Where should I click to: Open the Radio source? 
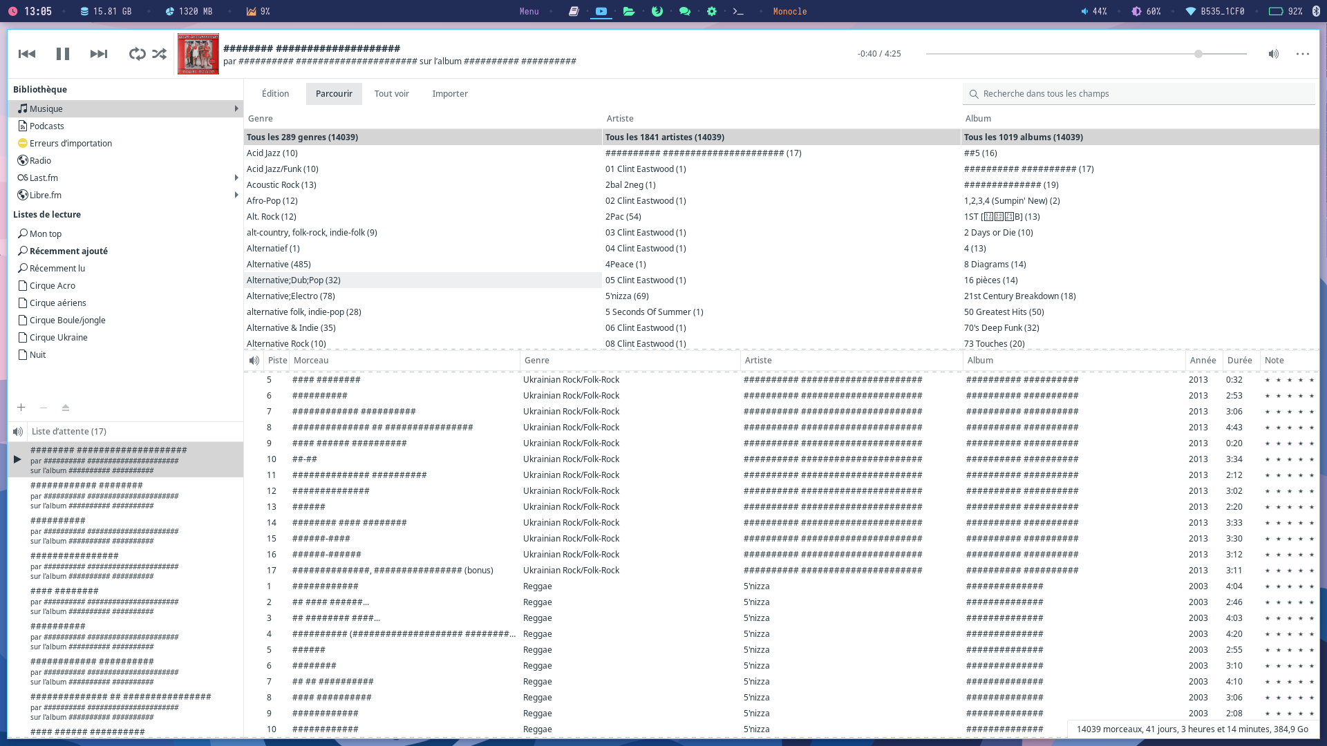[40, 161]
